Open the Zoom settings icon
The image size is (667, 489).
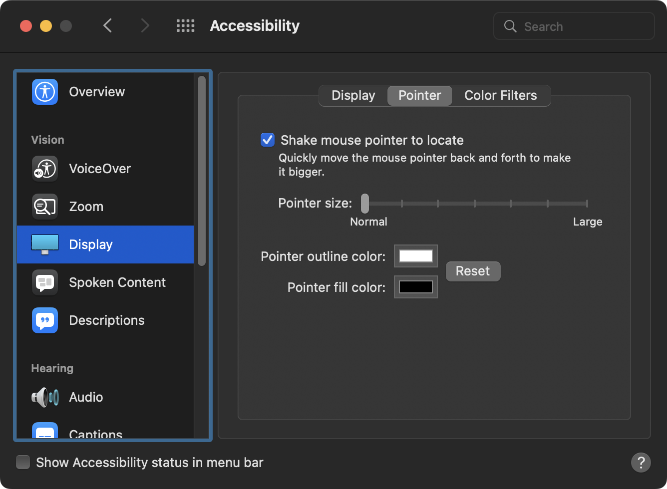click(x=45, y=207)
